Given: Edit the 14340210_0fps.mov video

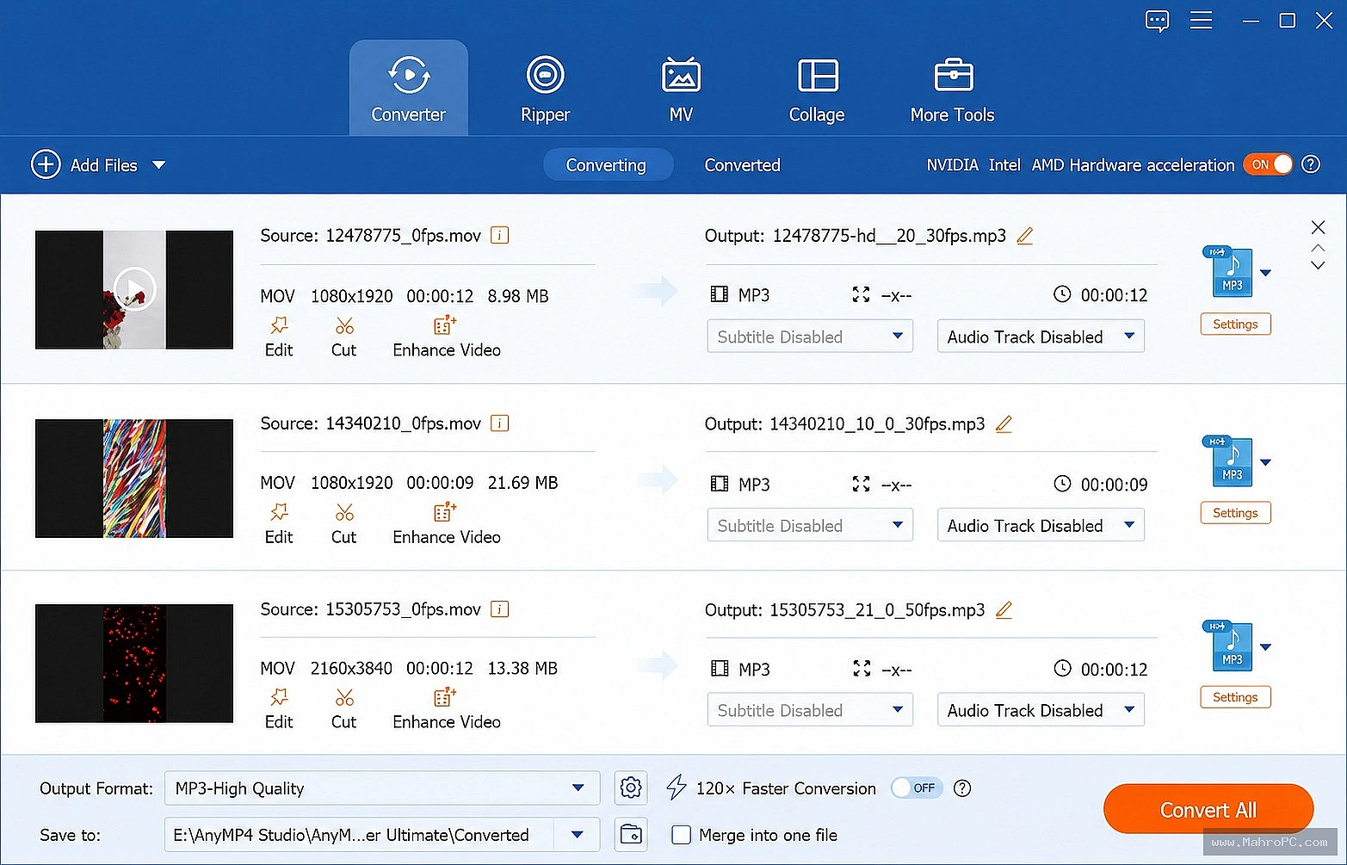Looking at the screenshot, I should pos(279,523).
